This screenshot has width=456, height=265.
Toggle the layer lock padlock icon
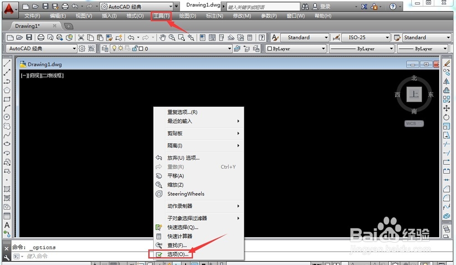135,49
